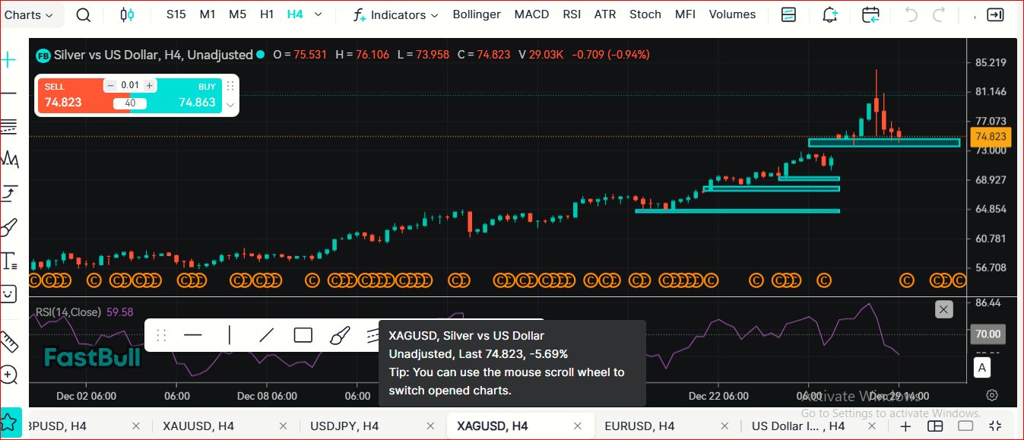Open the Indicators dropdown

pyautogui.click(x=397, y=15)
